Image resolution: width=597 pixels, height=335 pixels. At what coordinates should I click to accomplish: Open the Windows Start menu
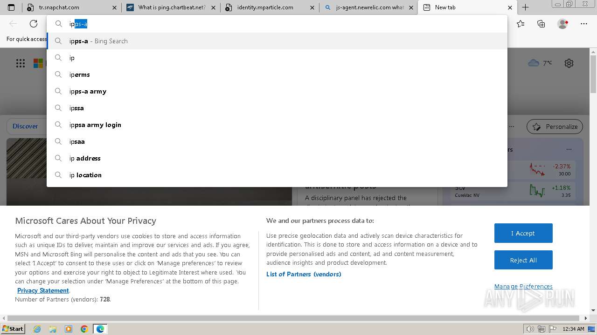(x=13, y=329)
